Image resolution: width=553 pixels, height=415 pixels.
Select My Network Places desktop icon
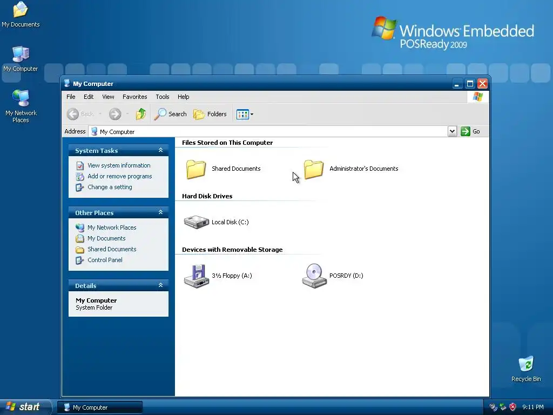(21, 106)
